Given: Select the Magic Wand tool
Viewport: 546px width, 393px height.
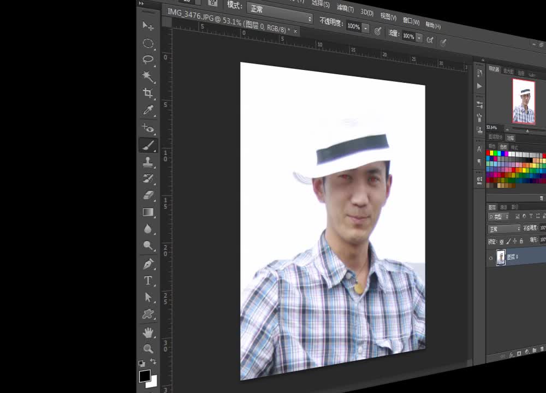Looking at the screenshot, I should click(x=148, y=76).
